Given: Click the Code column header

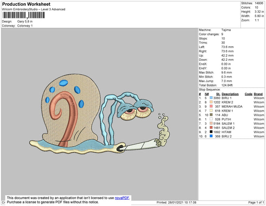Looking at the screenshot, I should coord(249,94).
